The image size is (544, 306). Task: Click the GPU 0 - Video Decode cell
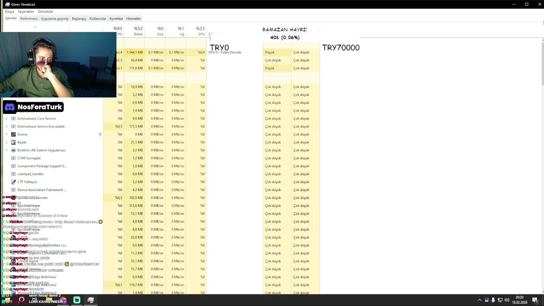tap(225, 52)
